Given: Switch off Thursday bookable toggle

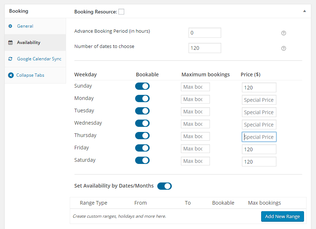Looking at the screenshot, I should [142, 136].
